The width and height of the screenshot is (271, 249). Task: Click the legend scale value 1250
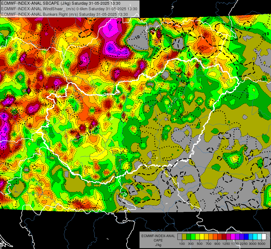click(x=226, y=244)
